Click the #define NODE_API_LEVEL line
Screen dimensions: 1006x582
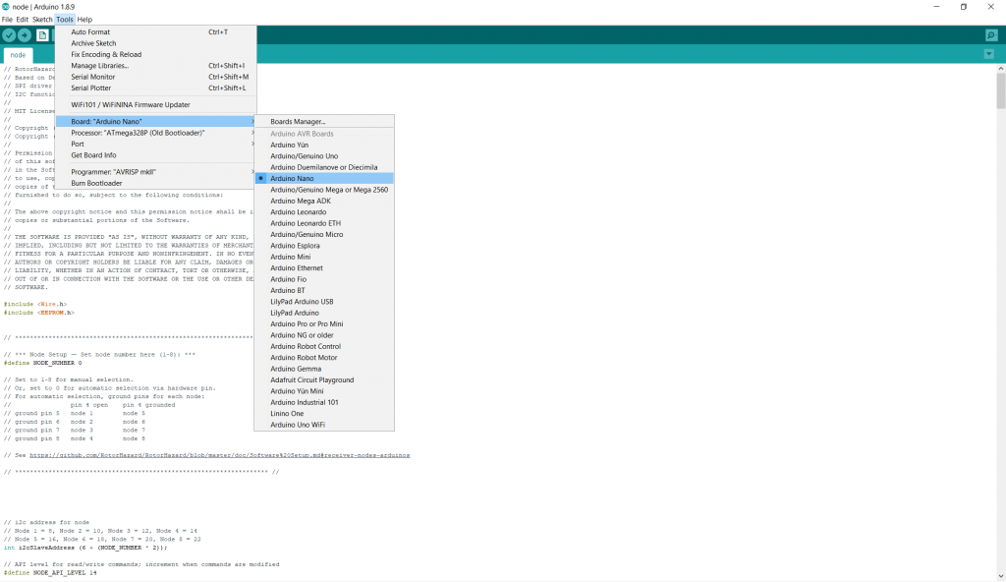(x=50, y=573)
